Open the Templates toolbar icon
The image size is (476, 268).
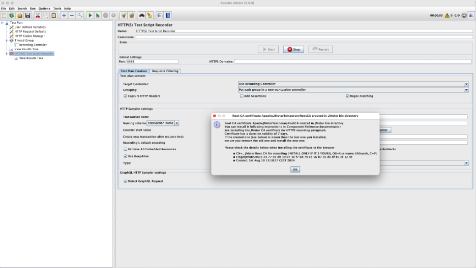[12, 15]
